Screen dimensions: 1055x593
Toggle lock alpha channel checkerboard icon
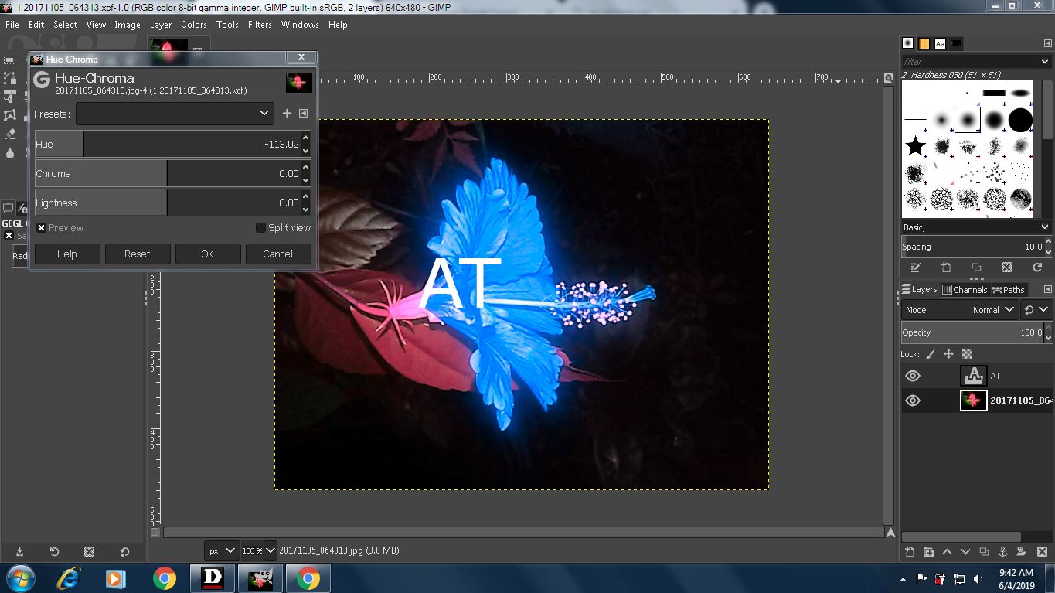coord(966,354)
